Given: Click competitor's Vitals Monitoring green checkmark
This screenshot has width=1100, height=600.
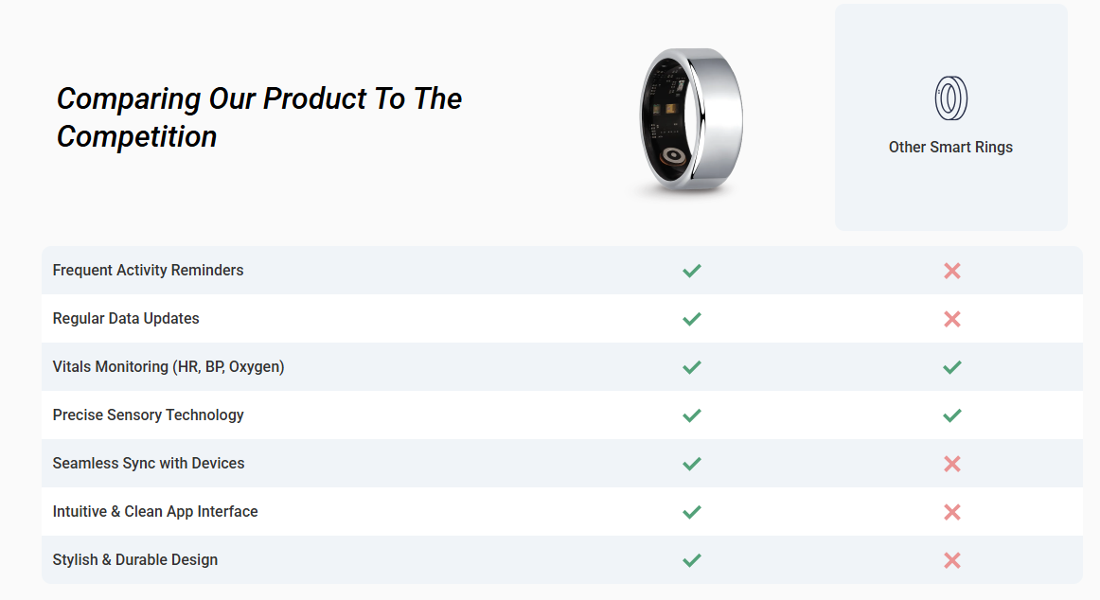Looking at the screenshot, I should click(x=952, y=367).
